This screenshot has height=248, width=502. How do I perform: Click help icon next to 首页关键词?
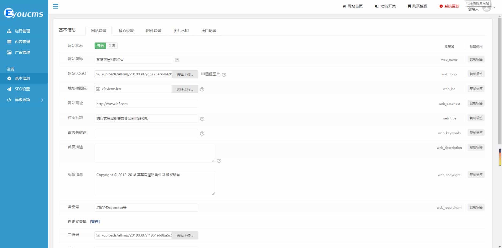(x=202, y=133)
